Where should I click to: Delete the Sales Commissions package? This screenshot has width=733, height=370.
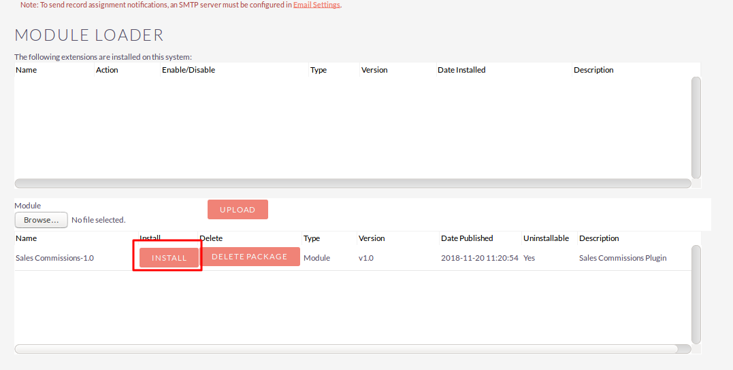250,257
